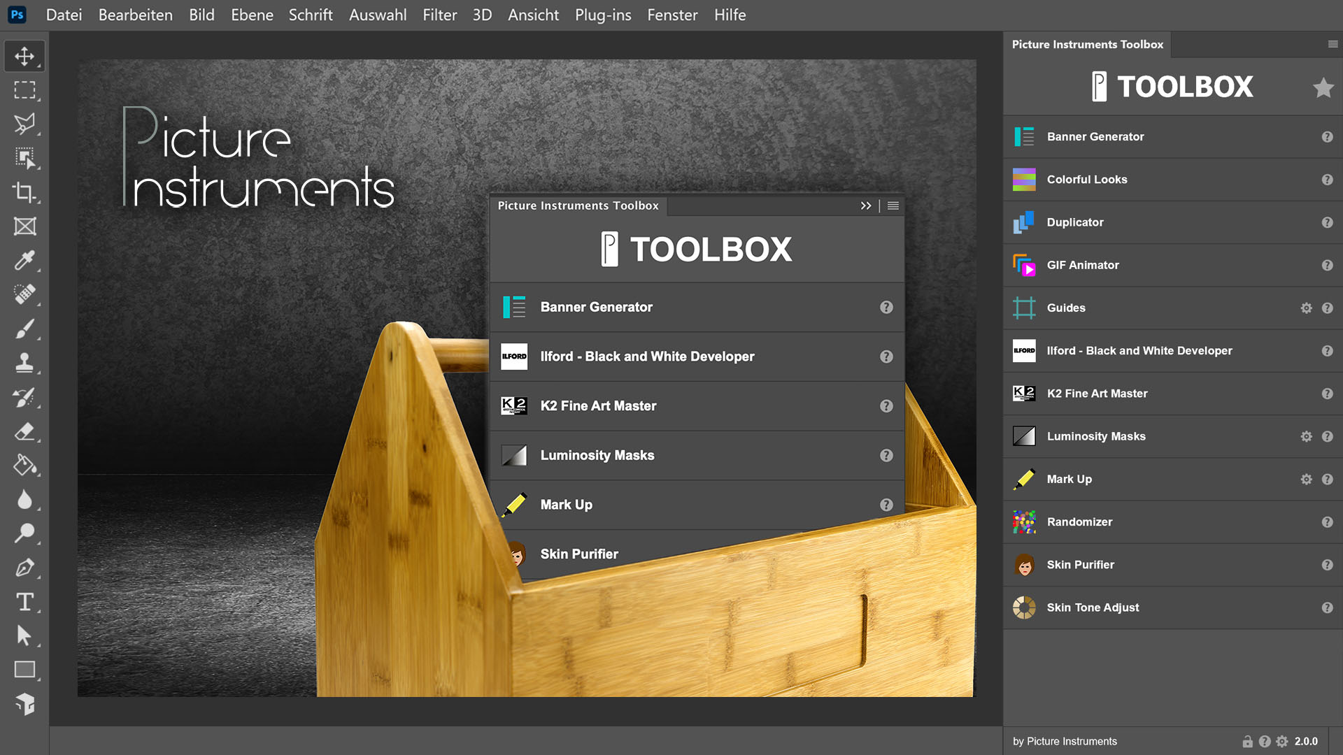Select the Clone Stamp tool
The width and height of the screenshot is (1343, 755).
[24, 363]
